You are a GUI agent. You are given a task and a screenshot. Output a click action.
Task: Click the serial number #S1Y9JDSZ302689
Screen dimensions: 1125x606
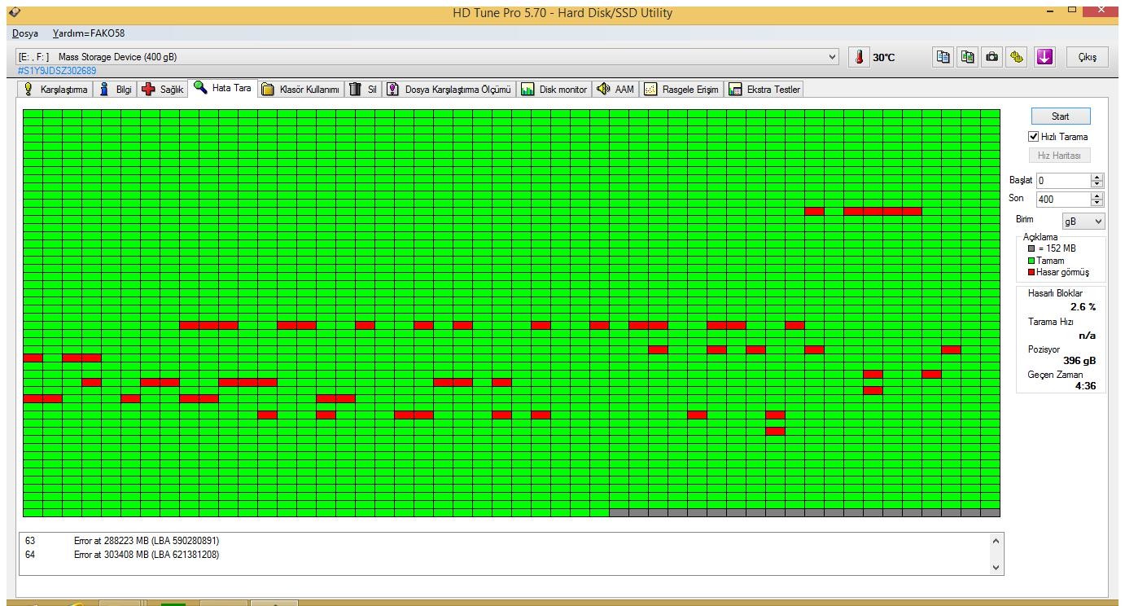(57, 71)
